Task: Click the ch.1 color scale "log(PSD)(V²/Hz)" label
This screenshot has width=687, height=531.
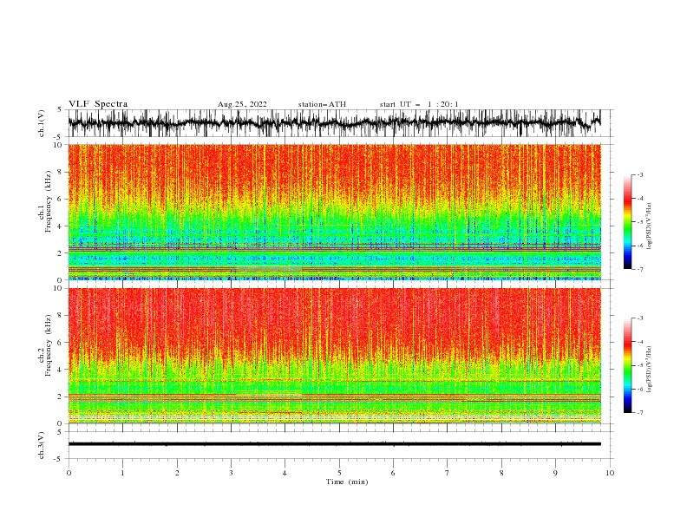Action: click(650, 226)
